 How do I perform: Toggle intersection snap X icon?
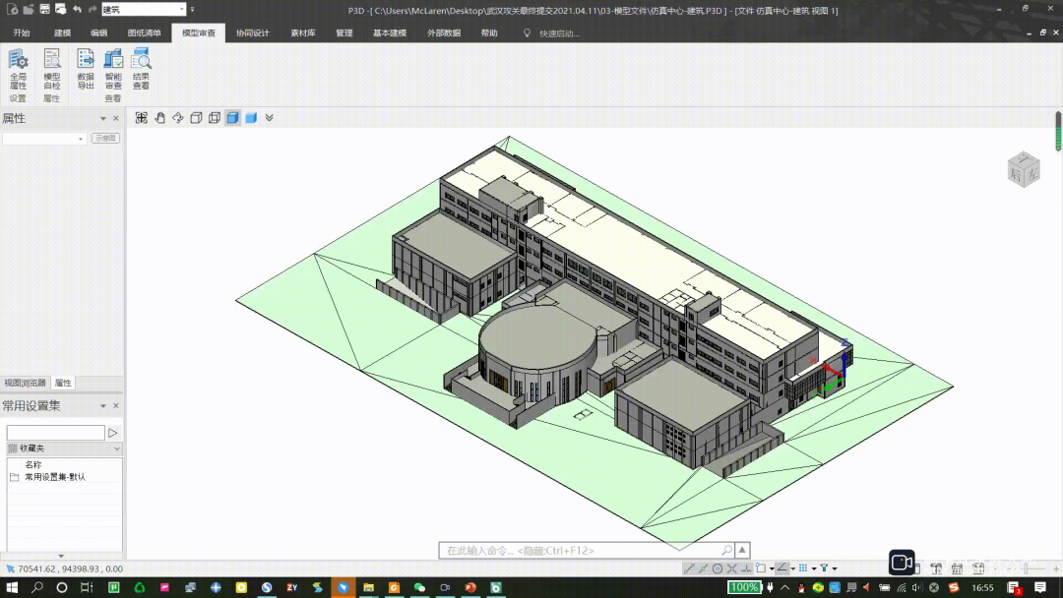732,568
